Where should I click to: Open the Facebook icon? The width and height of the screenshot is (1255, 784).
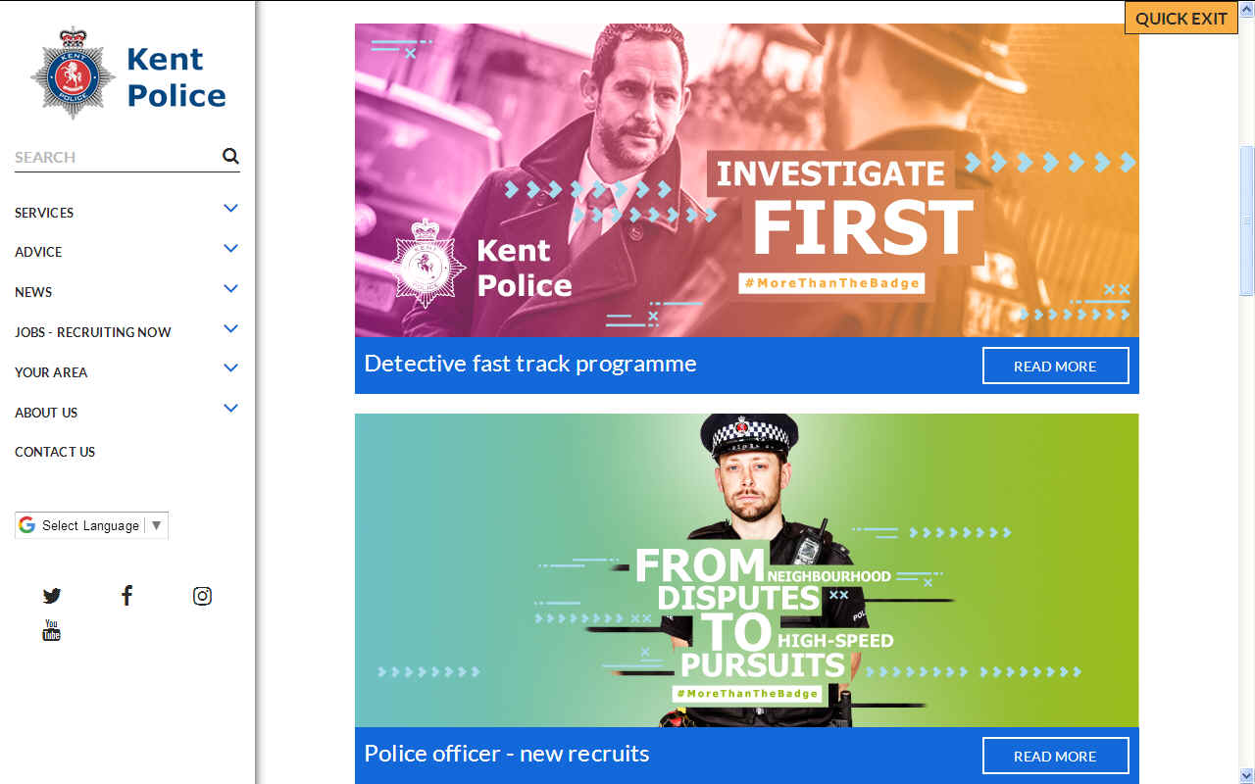point(126,595)
